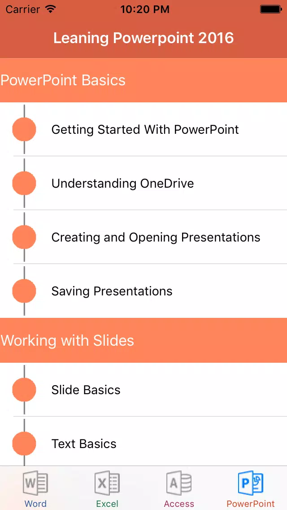Tap the PowerPoint Basics section header

click(x=143, y=80)
